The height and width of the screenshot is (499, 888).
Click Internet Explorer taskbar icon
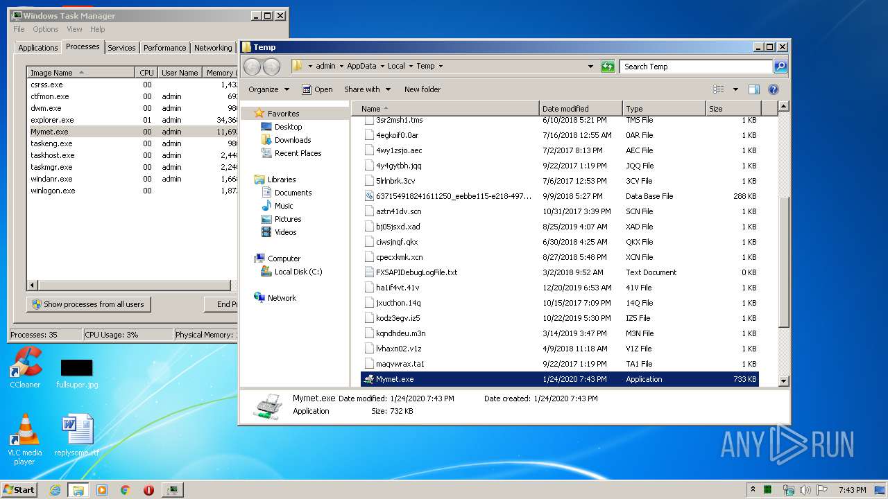[x=55, y=490]
